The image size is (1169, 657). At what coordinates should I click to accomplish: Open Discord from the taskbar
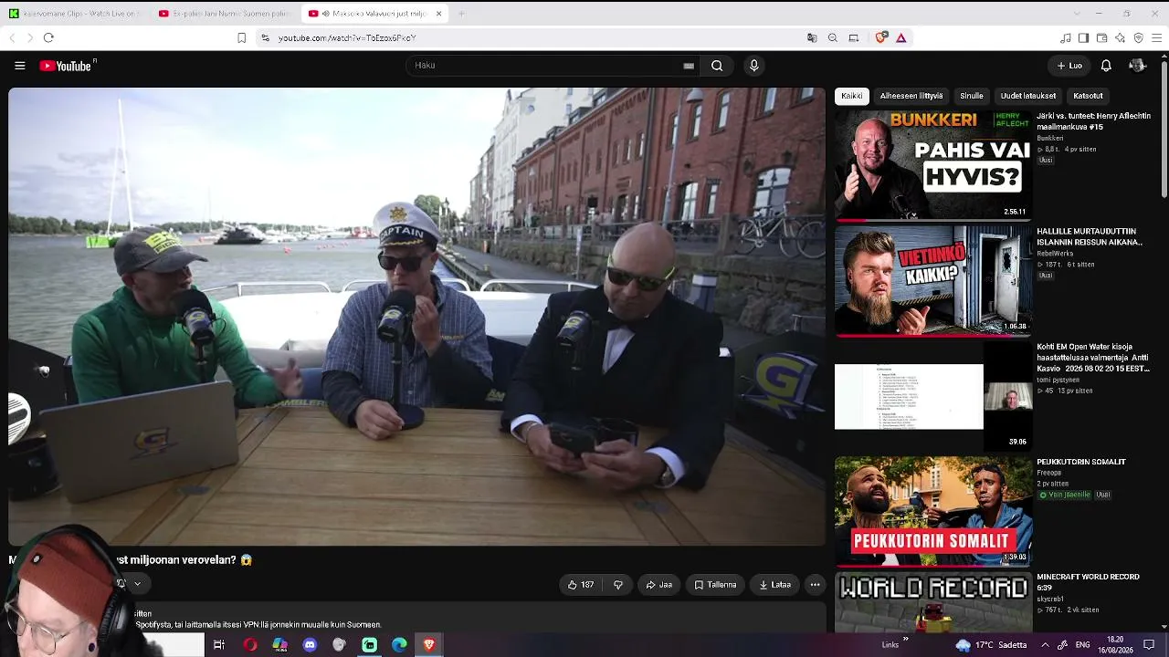(x=310, y=645)
